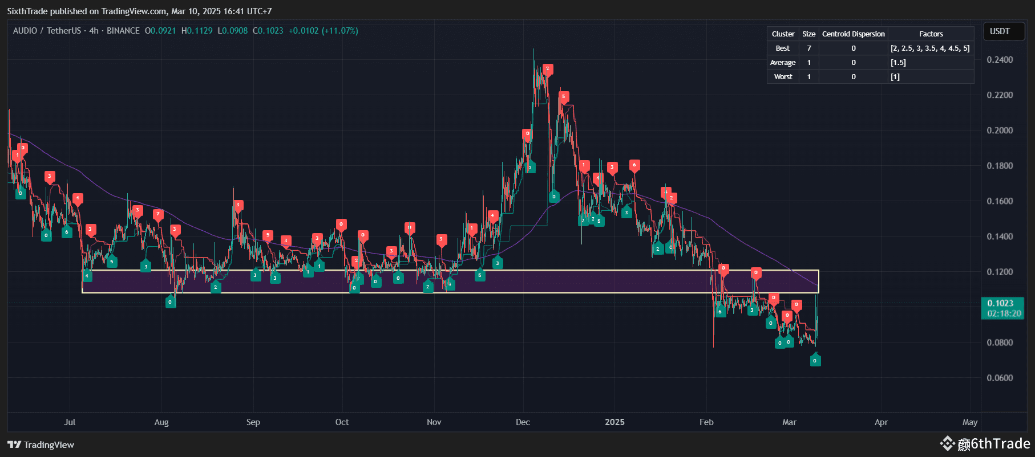Click the Factors column header

point(931,34)
